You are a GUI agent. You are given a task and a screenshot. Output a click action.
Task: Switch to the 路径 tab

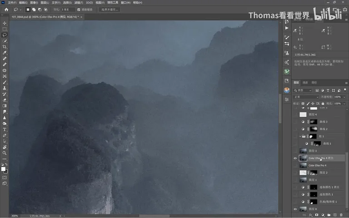(314, 83)
